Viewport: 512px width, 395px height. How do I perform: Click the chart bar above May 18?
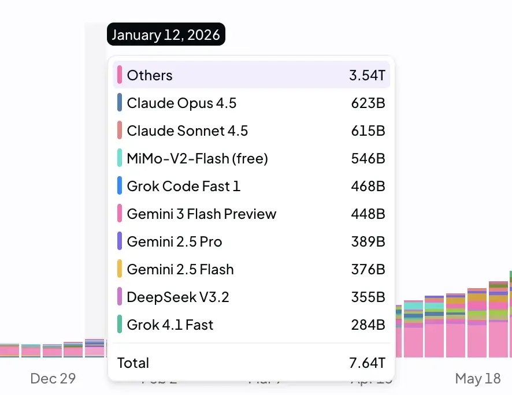pos(477,323)
